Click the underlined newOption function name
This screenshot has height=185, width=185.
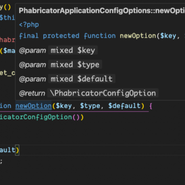33,106
